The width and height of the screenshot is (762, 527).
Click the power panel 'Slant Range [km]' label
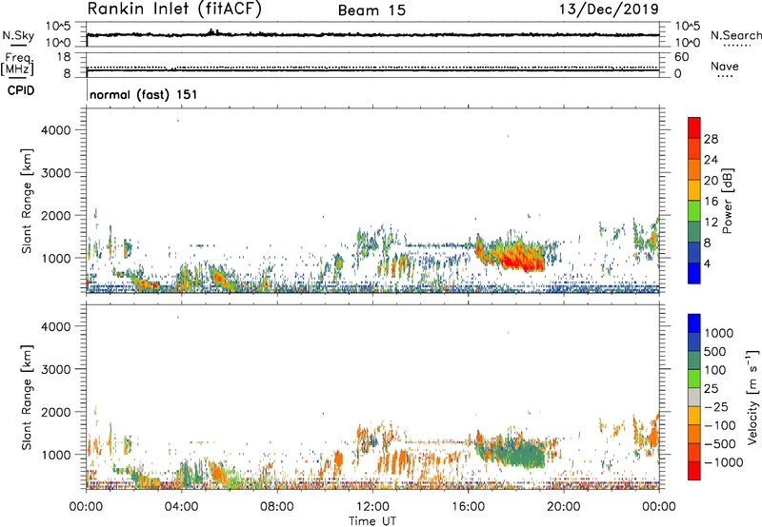pos(27,201)
